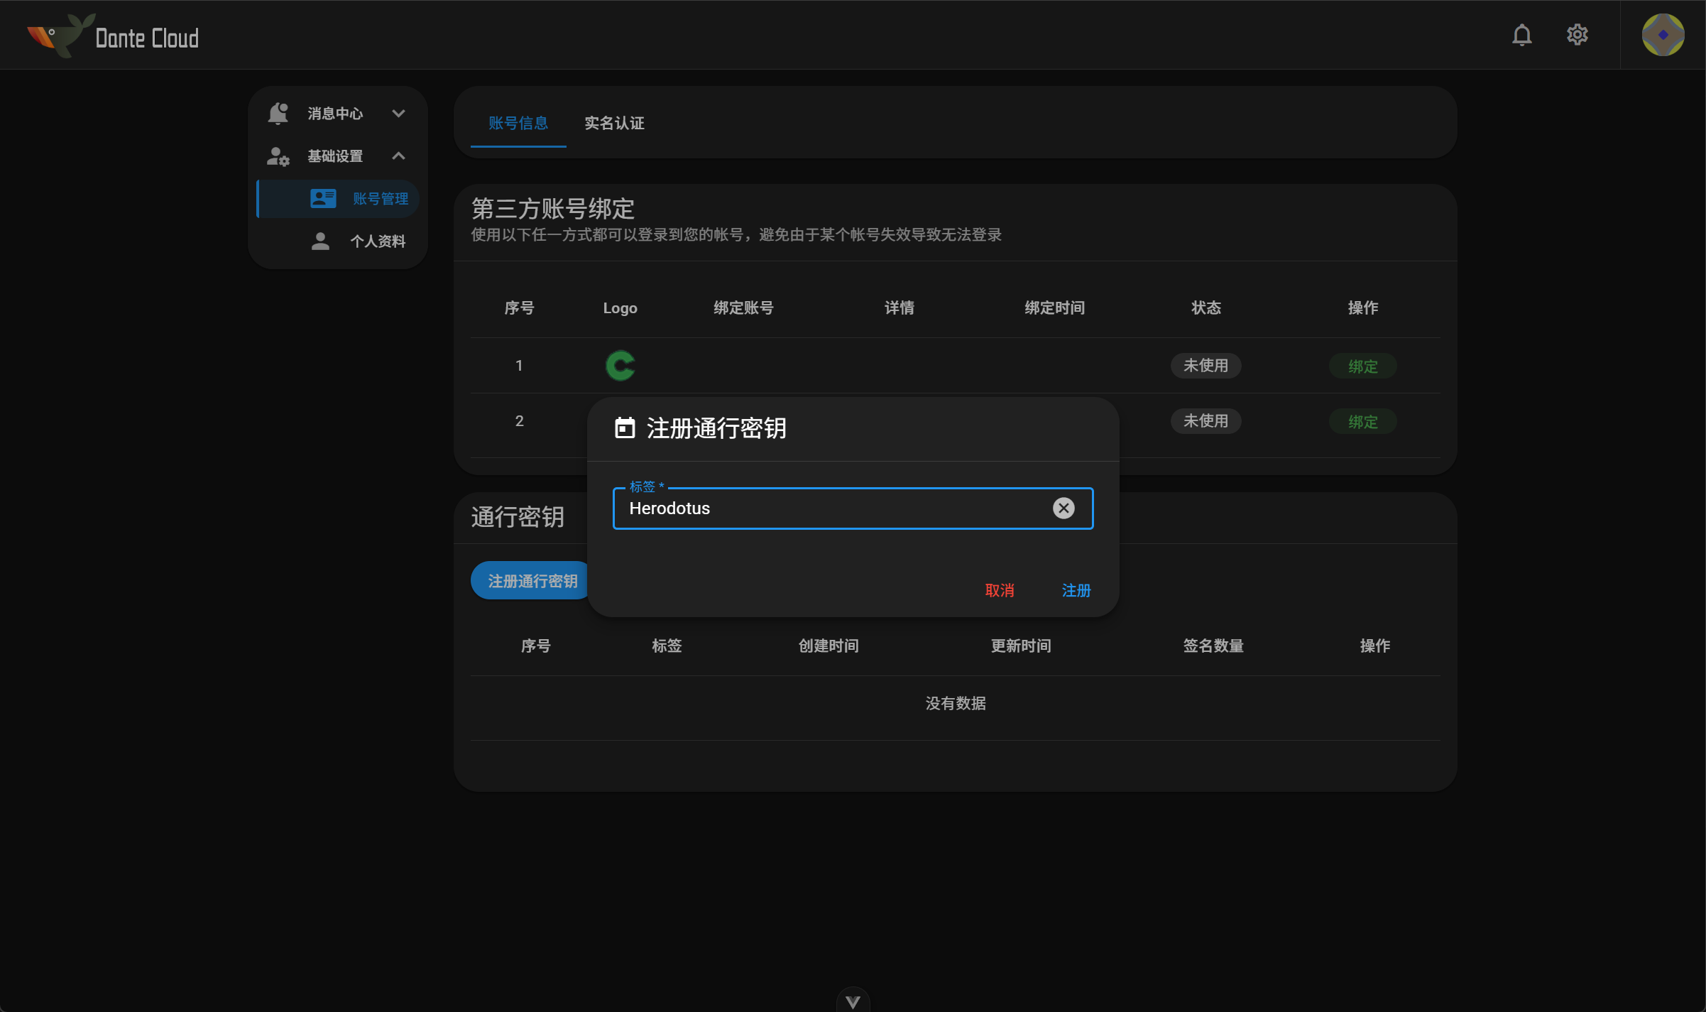This screenshot has height=1012, width=1706.
Task: Click inside the 标签 input field
Action: coord(816,508)
